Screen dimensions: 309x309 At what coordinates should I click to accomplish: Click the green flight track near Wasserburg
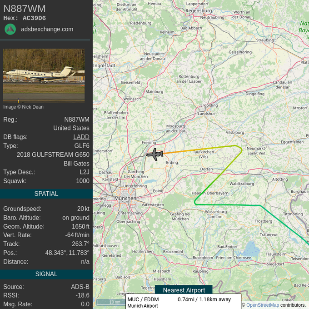tap(227, 205)
